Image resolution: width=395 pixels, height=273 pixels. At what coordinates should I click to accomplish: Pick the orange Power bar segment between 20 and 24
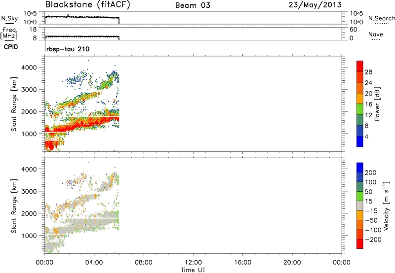coord(360,88)
